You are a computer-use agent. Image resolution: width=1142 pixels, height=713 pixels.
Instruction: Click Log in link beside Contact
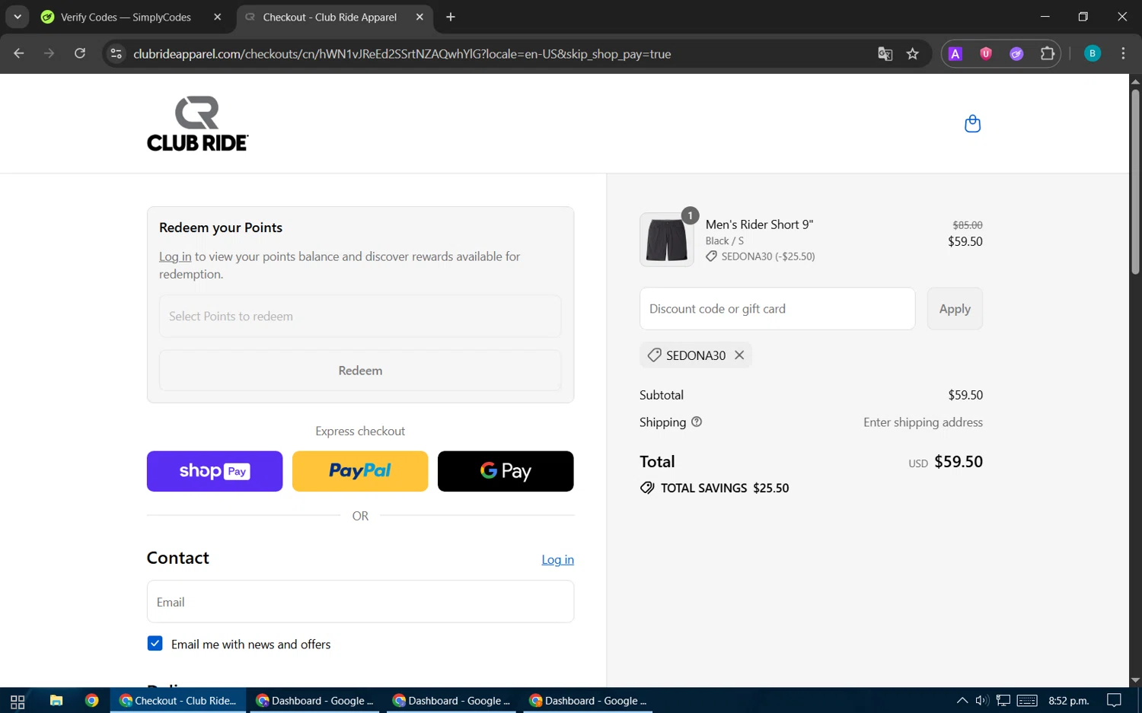[557, 559]
